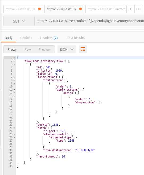Click the "table_id" key

click(44, 74)
